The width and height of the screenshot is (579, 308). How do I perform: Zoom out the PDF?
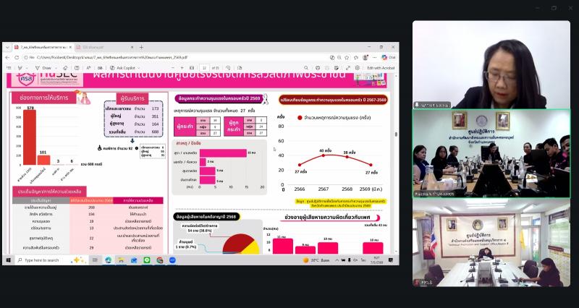pos(172,68)
